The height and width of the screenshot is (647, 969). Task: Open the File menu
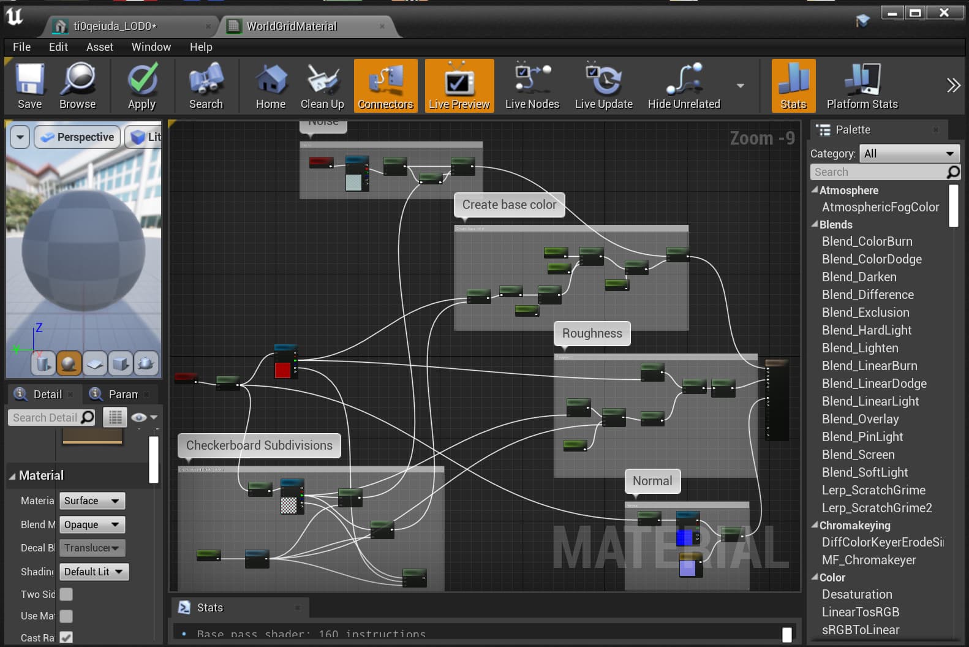click(21, 47)
